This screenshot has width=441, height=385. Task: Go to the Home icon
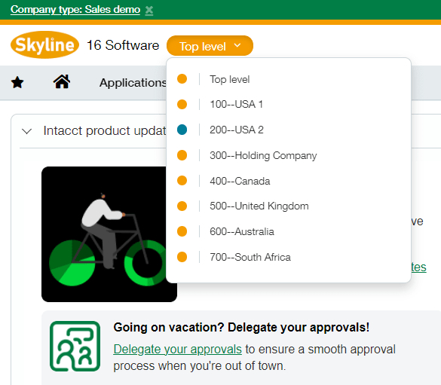coord(62,82)
